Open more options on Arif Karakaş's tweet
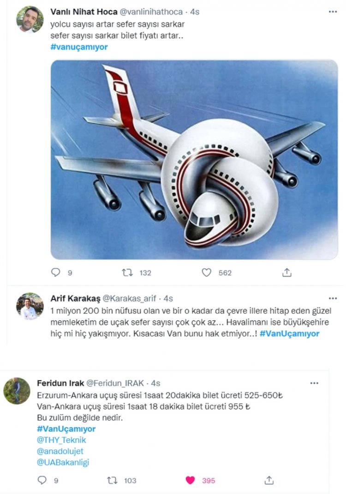Image resolution: width=346 pixels, height=494 pixels. click(333, 298)
